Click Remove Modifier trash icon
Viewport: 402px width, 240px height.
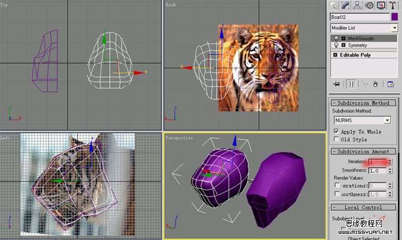(375, 85)
